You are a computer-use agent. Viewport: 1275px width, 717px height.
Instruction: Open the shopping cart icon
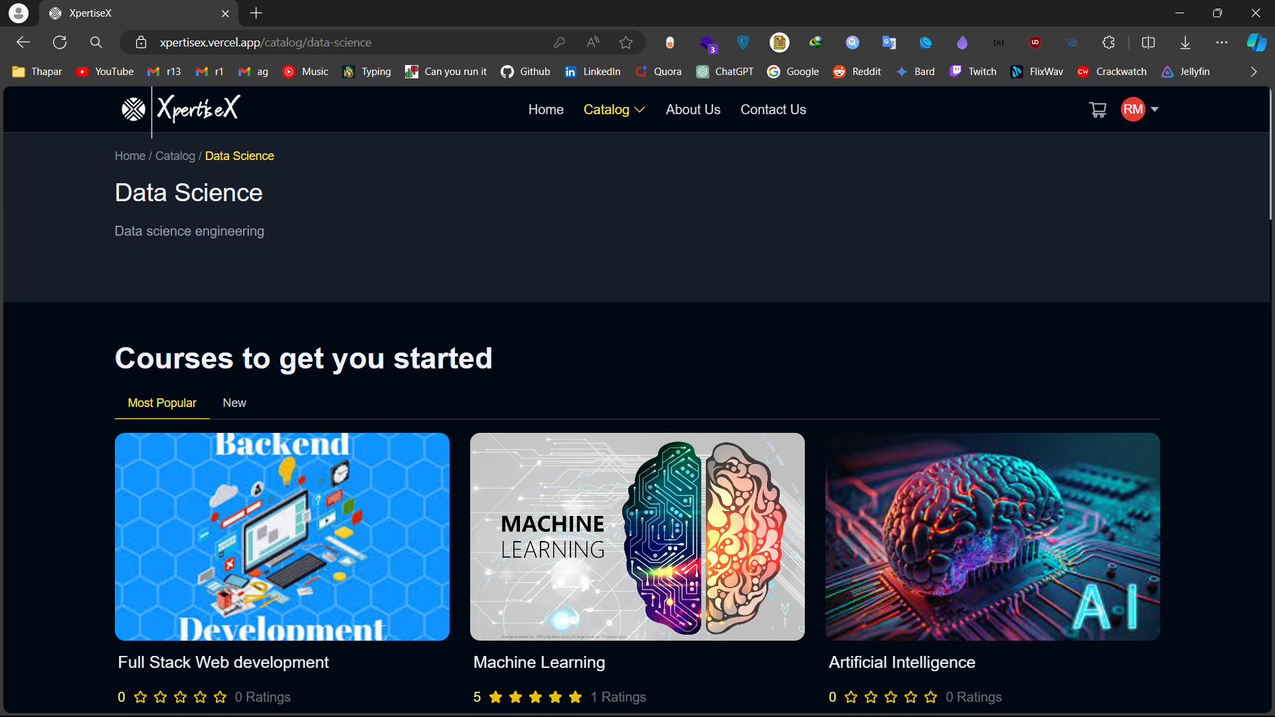tap(1098, 110)
